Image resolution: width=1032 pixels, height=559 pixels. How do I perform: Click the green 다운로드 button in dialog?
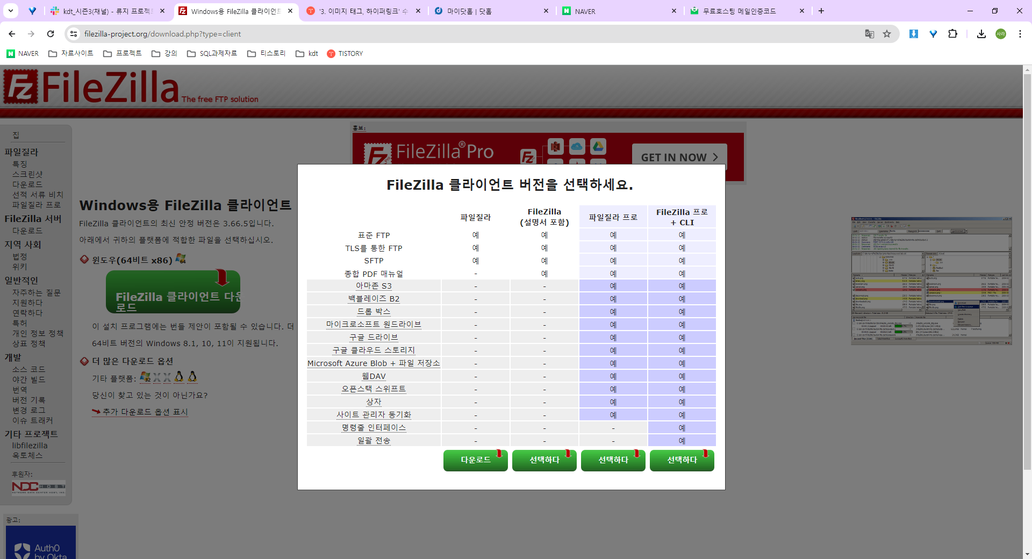[476, 460]
